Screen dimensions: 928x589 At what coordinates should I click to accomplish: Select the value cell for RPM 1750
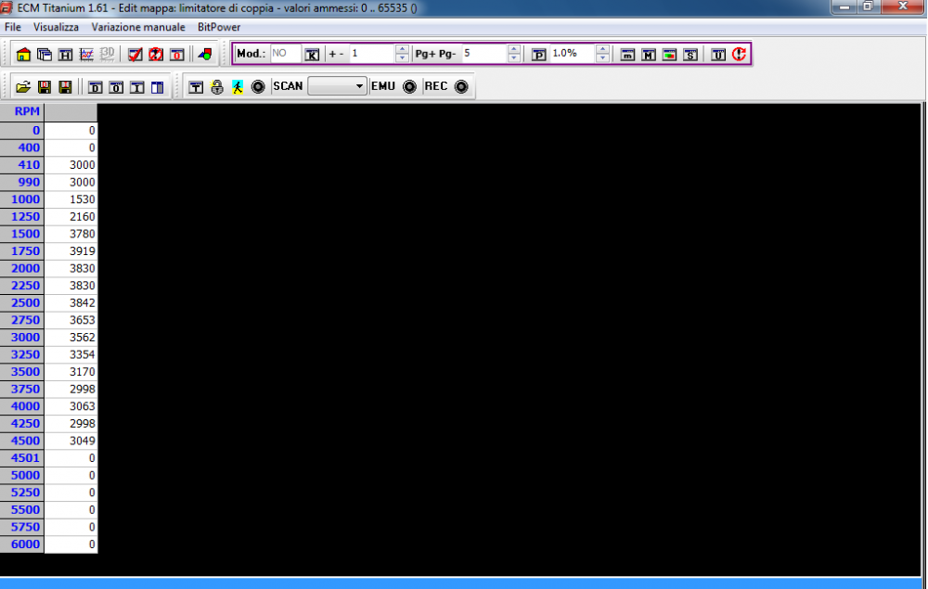click(x=71, y=251)
